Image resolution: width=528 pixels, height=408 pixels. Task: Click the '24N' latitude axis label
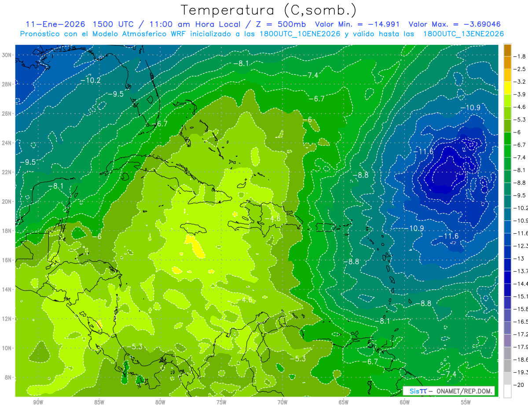pos(7,143)
